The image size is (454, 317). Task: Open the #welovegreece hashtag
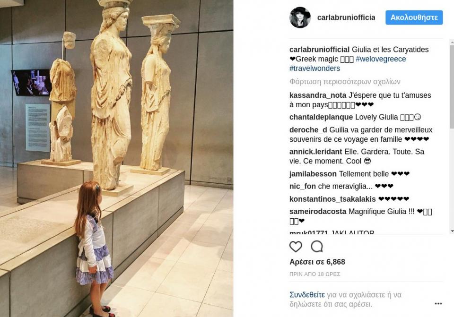coord(381,59)
